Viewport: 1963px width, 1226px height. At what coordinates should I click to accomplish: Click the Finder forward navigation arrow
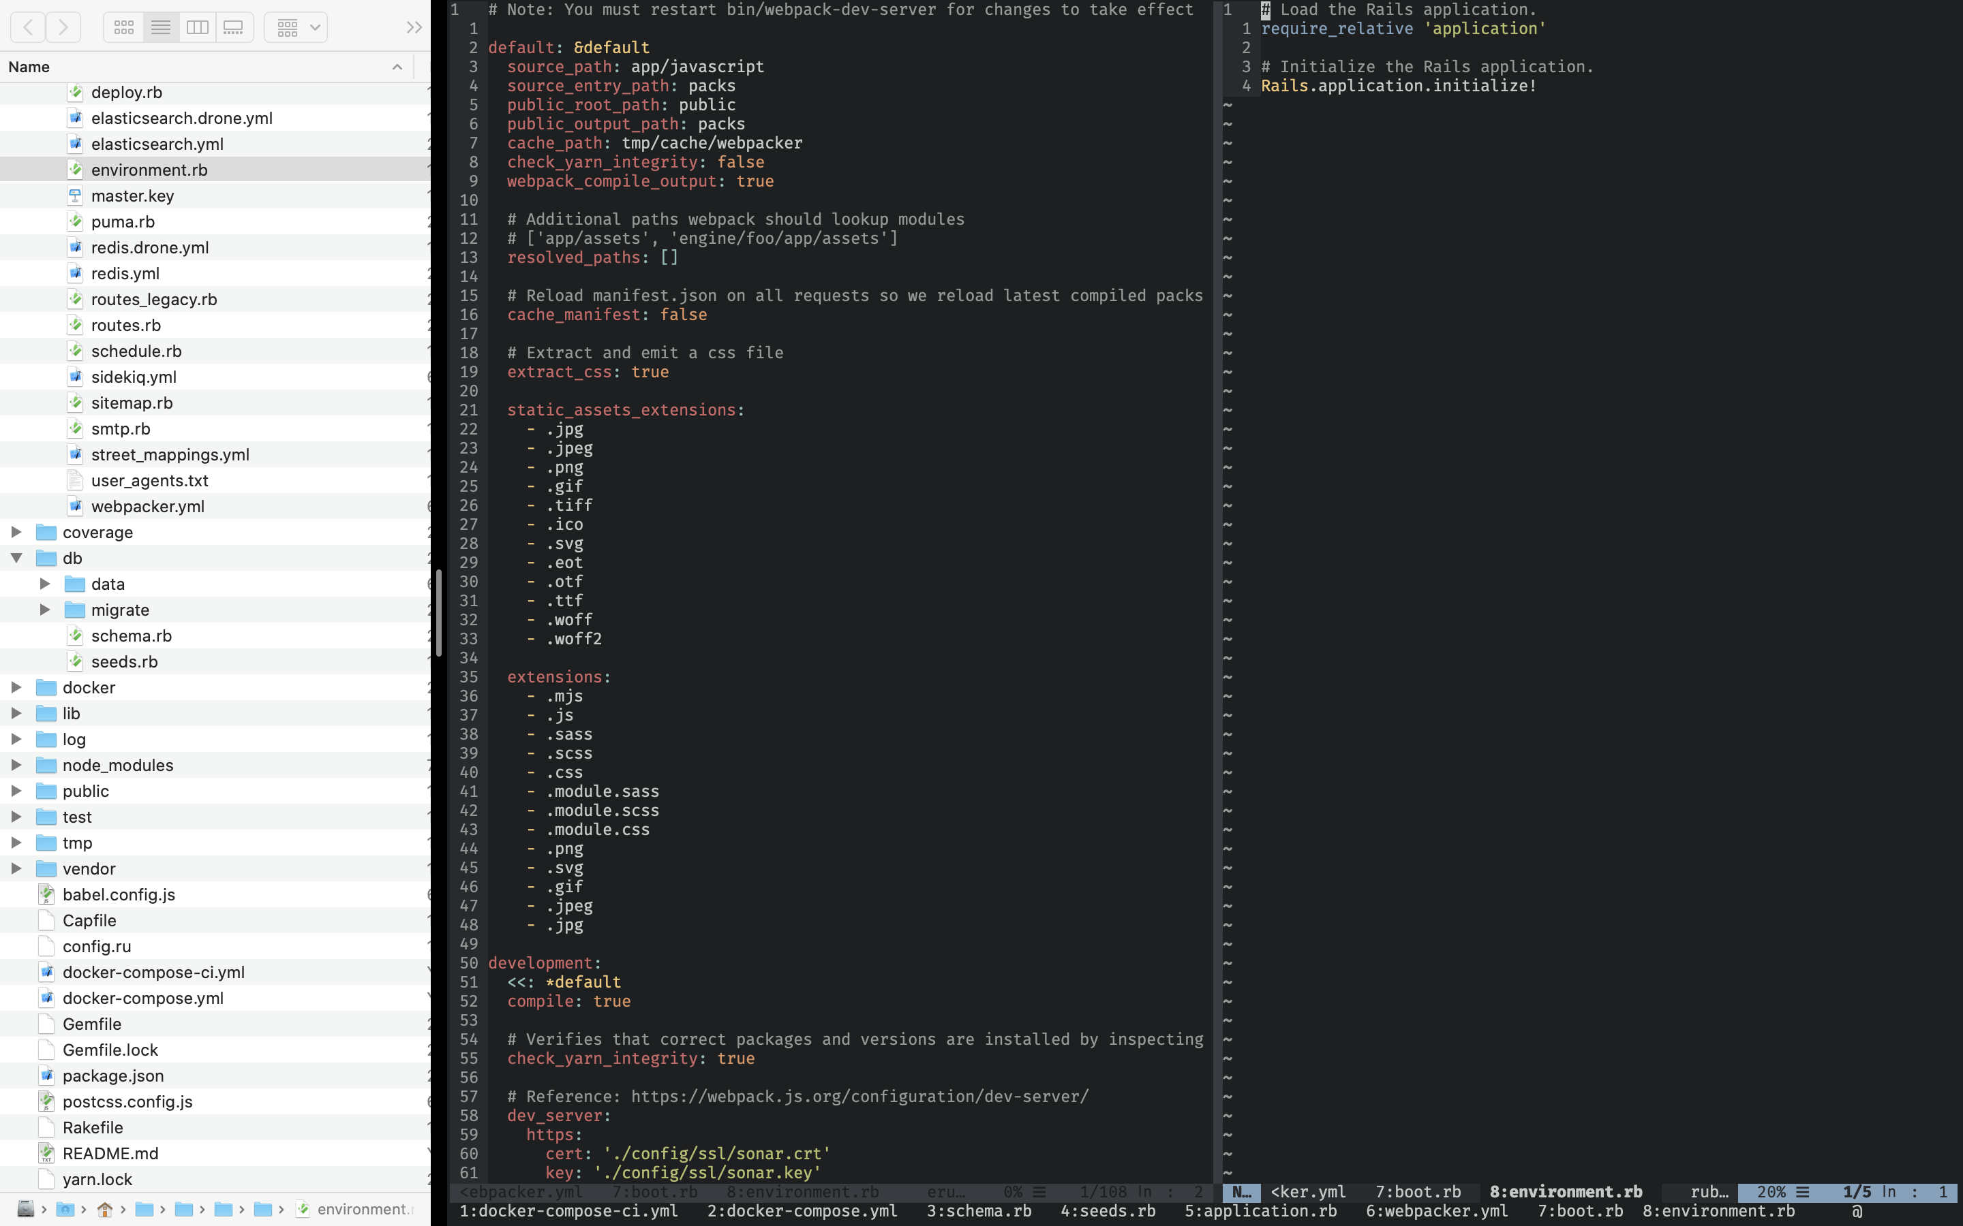click(63, 27)
